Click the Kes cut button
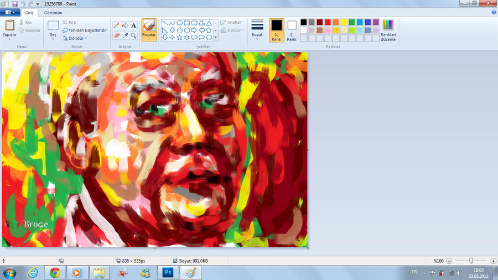 pyautogui.click(x=25, y=22)
